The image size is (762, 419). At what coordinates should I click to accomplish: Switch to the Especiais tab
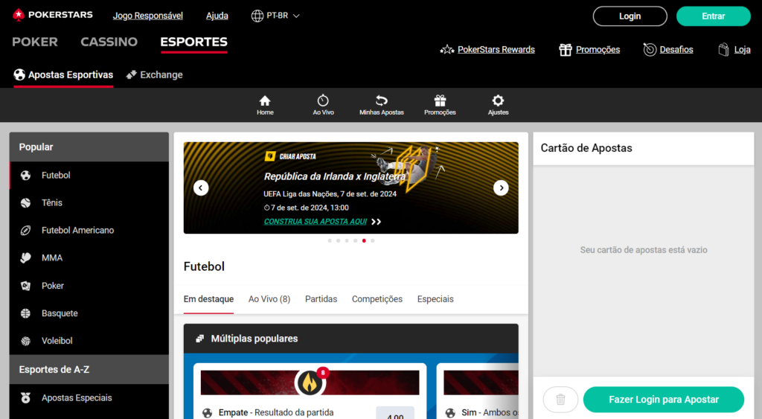[435, 299]
